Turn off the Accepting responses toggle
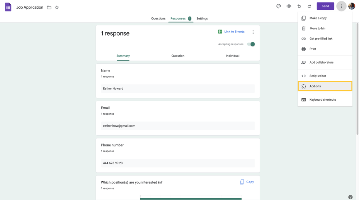The width and height of the screenshot is (359, 200). coord(251,44)
